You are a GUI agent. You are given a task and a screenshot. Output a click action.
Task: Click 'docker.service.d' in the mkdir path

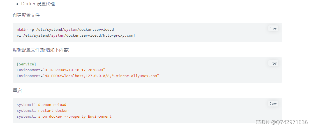(x=96, y=30)
